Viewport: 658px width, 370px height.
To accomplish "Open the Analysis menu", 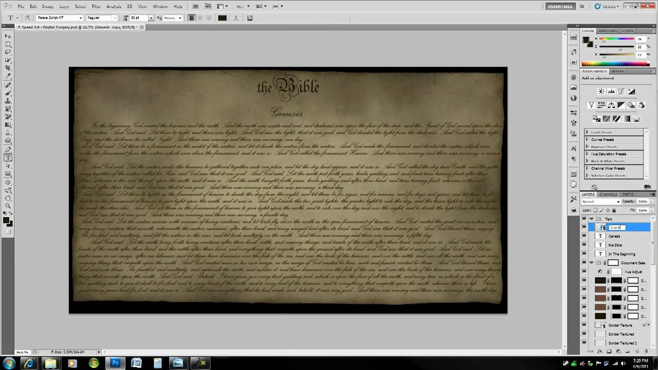I will (x=114, y=6).
